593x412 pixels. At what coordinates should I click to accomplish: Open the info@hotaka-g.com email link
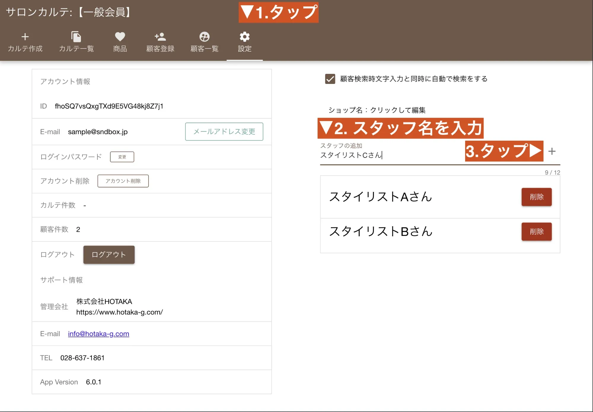click(x=98, y=334)
